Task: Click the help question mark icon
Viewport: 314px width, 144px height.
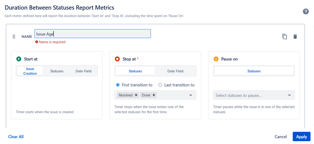Action: [x=306, y=12]
